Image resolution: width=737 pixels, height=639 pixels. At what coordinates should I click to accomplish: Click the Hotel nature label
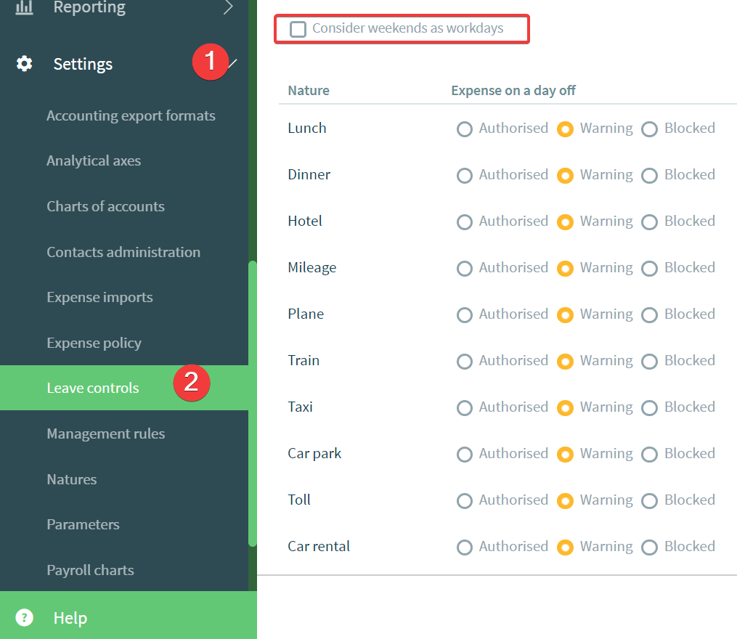(305, 221)
